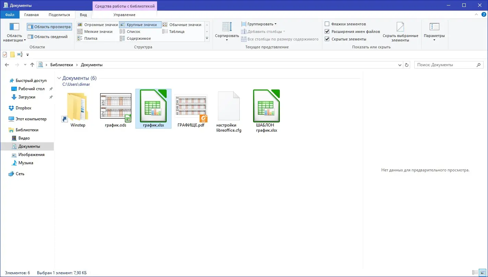This screenshot has width=488, height=277.
Task: Open the Help question mark icon
Action: [484, 14]
